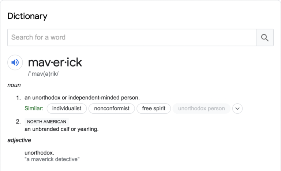Choose the "free spirit" synonym chip

click(154, 109)
